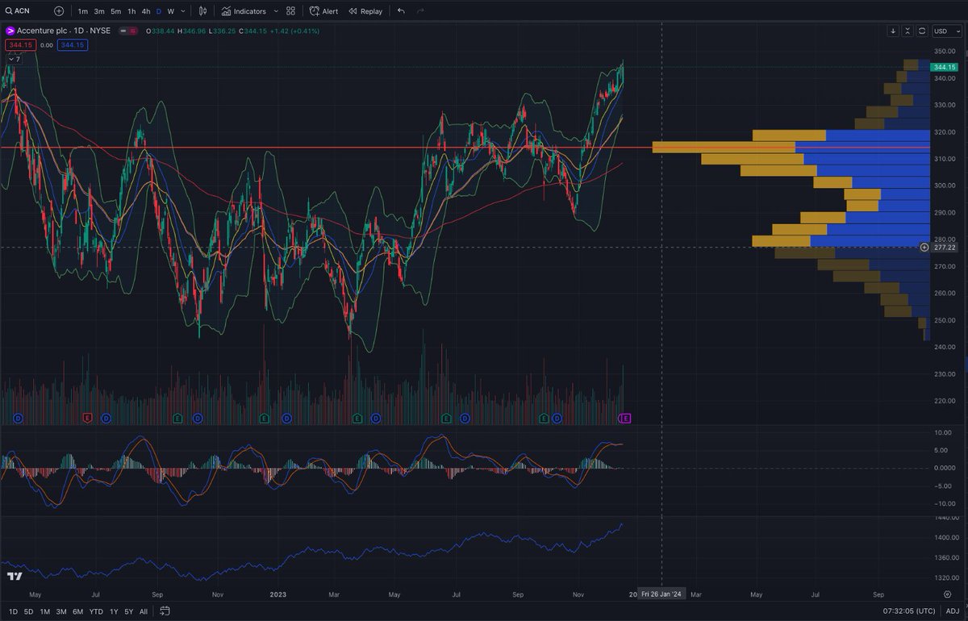968x621 pixels.
Task: Open the candlestick chart style selector
Action: (202, 11)
